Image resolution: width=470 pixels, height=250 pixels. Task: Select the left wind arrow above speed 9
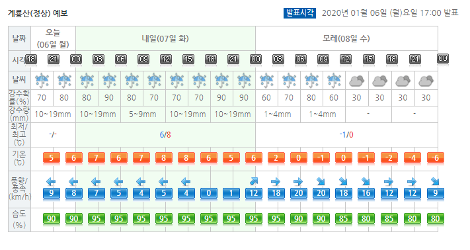[x=51, y=181]
